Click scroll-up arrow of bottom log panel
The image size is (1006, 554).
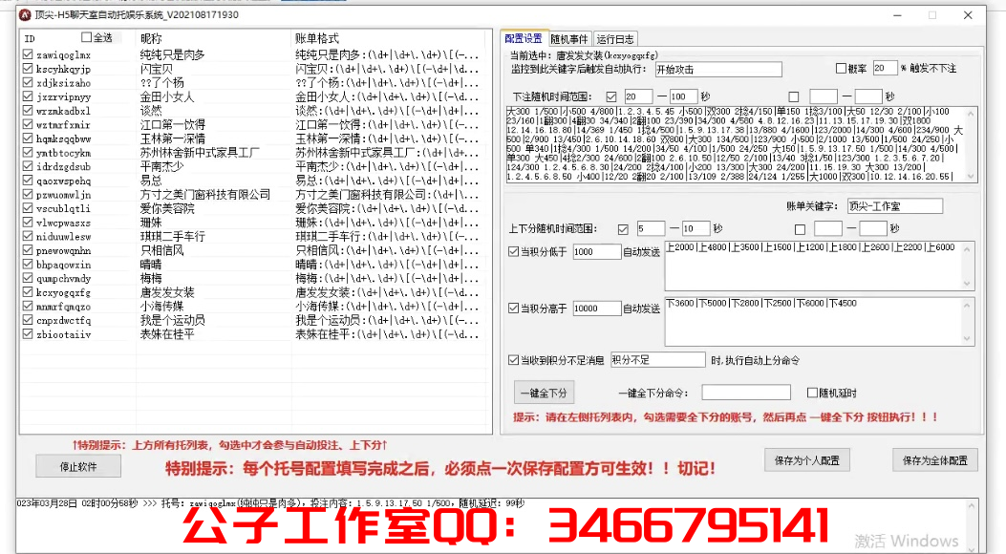coord(972,506)
